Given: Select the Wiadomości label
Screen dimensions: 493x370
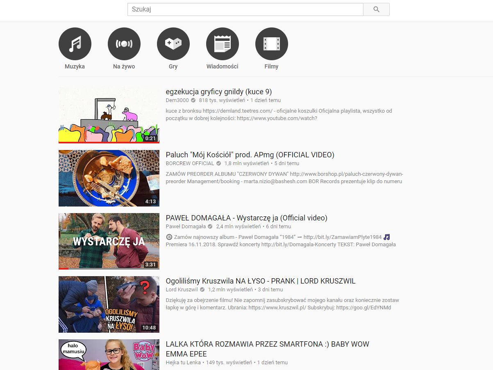Looking at the screenshot, I should pos(222,66).
